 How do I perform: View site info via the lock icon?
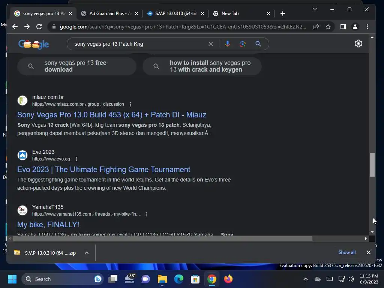tap(54, 27)
